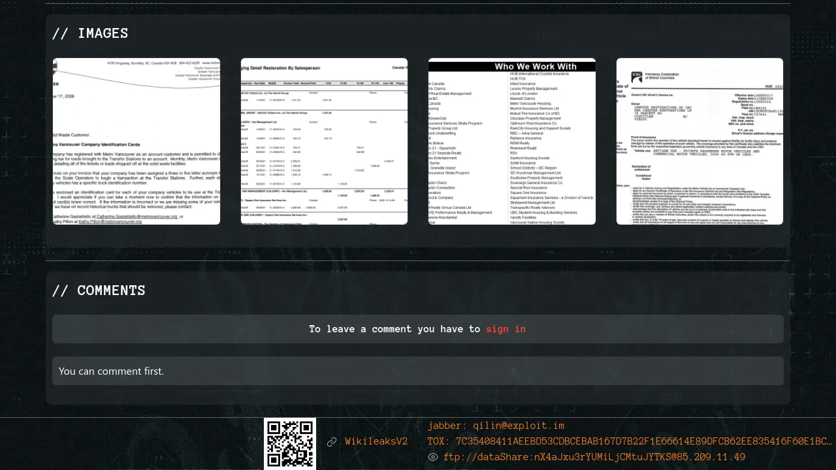This screenshot has height=470, width=836.
Task: Click the chain link icon beside WikileaksV2
Action: [332, 442]
